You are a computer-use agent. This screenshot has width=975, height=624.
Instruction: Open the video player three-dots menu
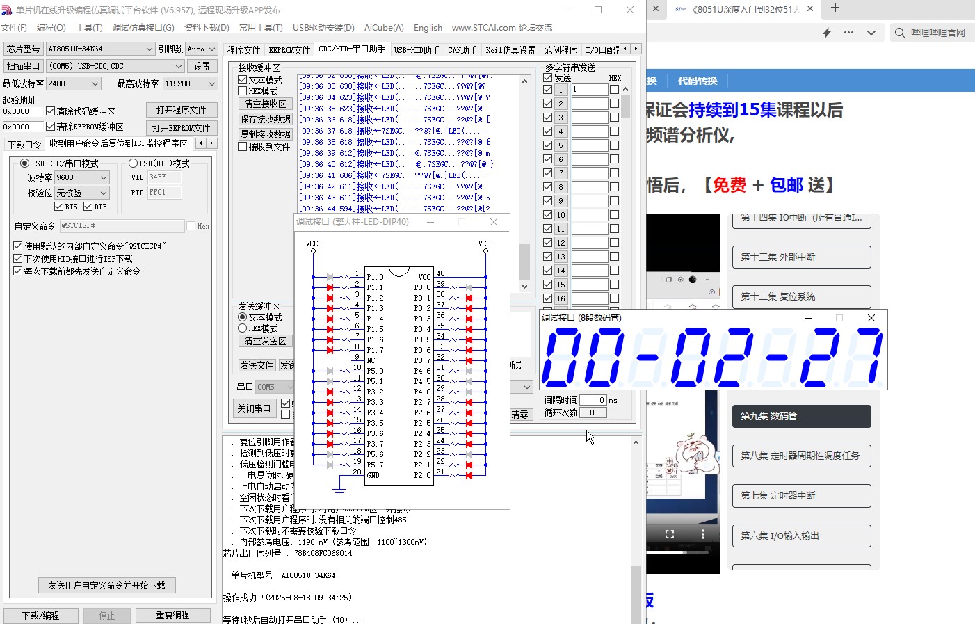[x=703, y=534]
